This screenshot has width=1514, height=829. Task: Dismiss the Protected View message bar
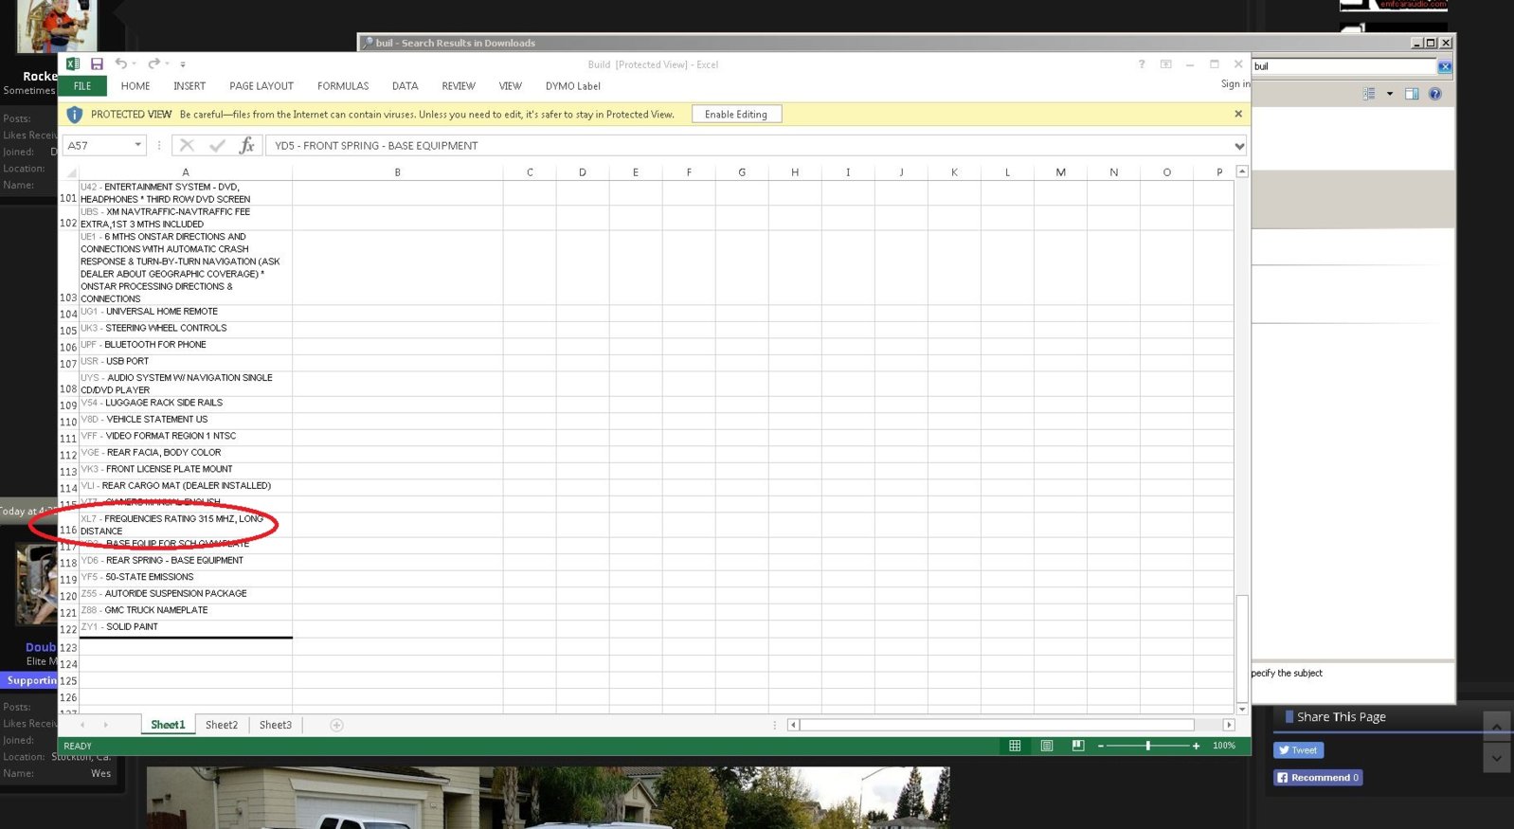tap(1238, 114)
